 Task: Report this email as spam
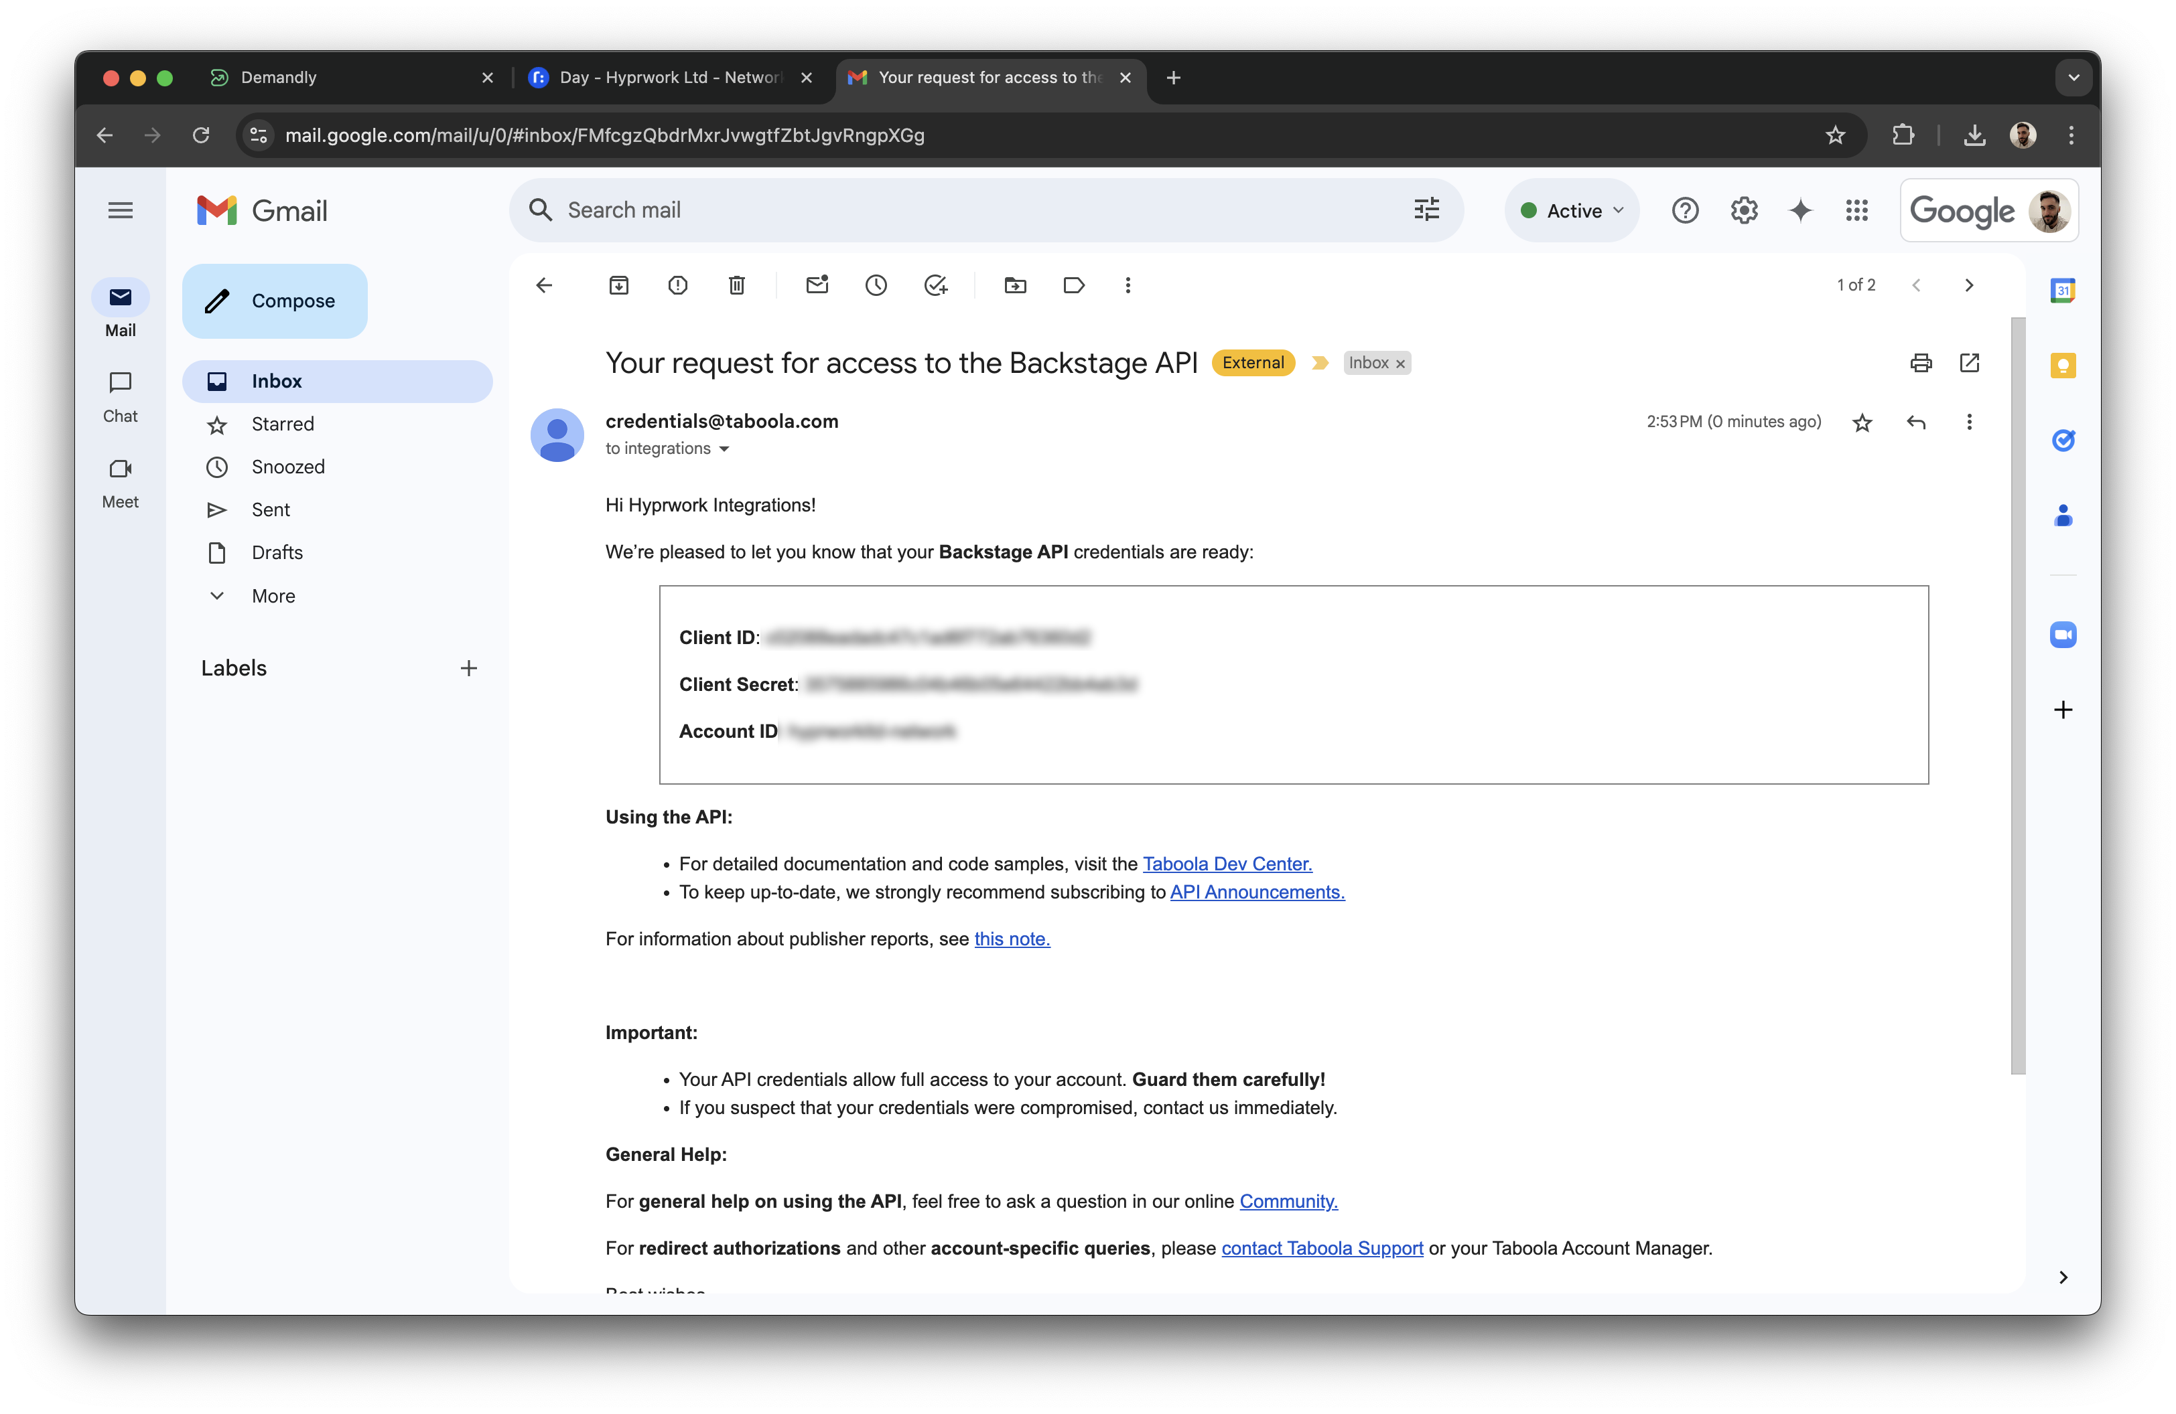[677, 285]
